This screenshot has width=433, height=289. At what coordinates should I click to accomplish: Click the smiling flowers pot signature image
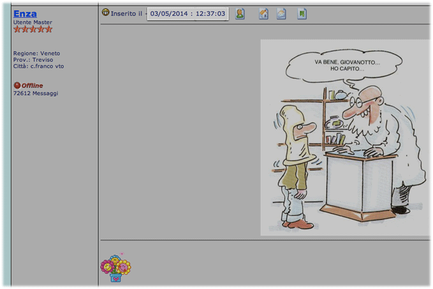(115, 267)
